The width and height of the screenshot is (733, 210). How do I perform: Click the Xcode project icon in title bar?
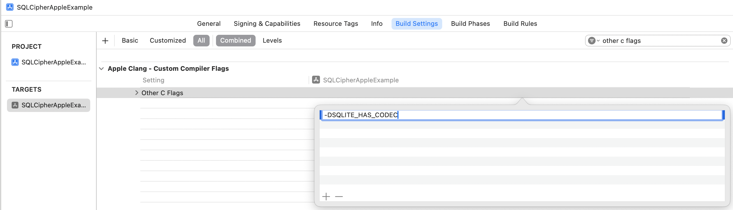10,7
